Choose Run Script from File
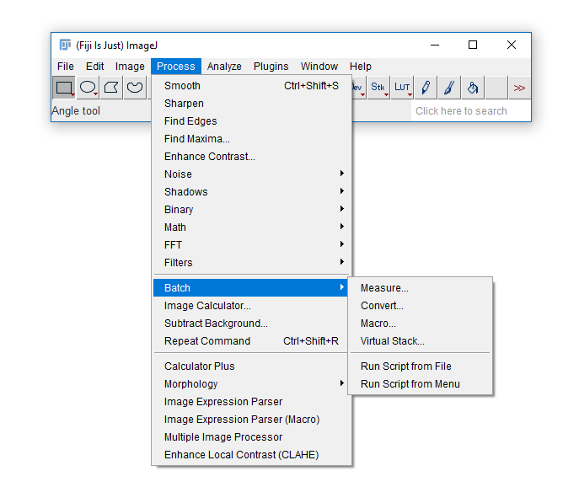 (x=406, y=367)
